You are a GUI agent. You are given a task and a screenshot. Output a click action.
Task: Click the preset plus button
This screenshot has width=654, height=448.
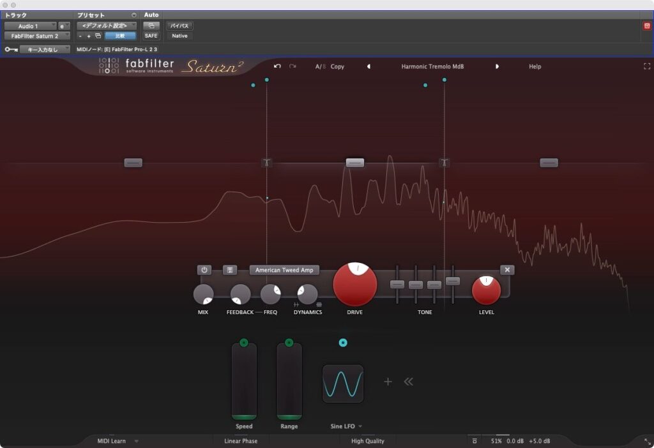click(88, 36)
